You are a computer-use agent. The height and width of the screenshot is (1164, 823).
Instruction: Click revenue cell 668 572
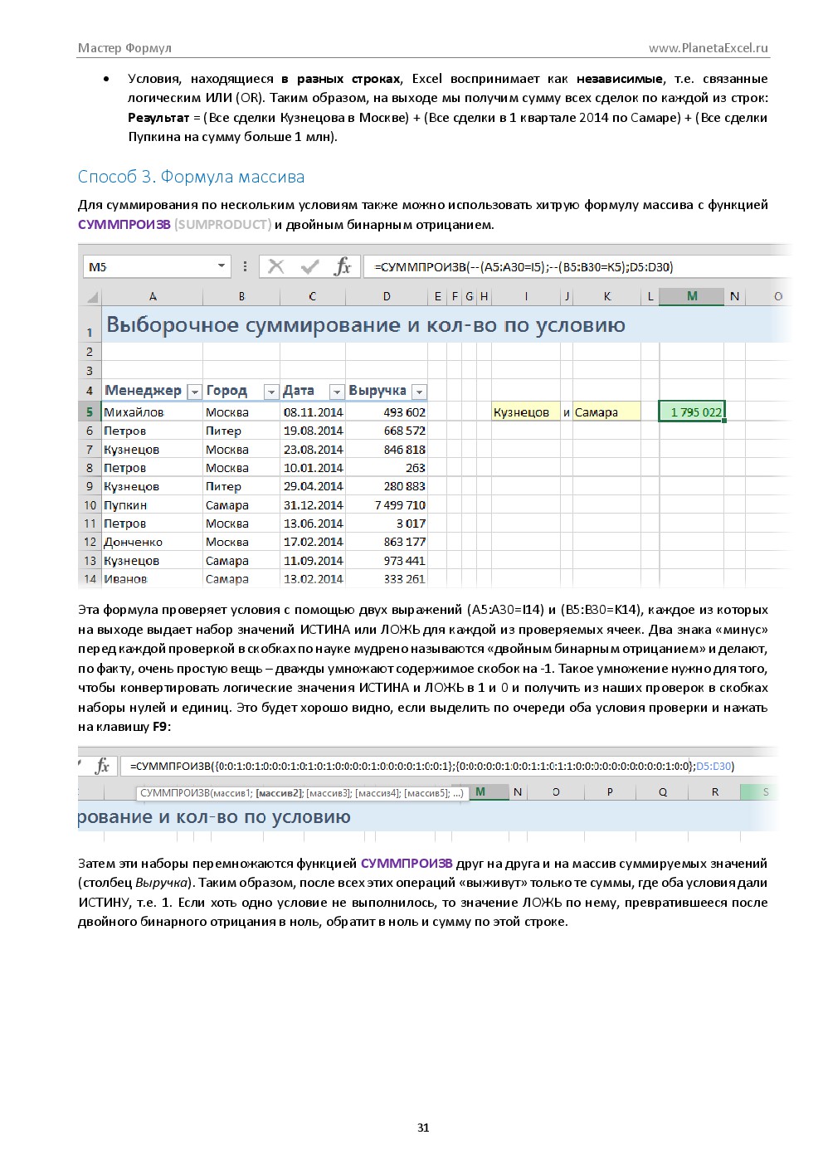point(387,431)
